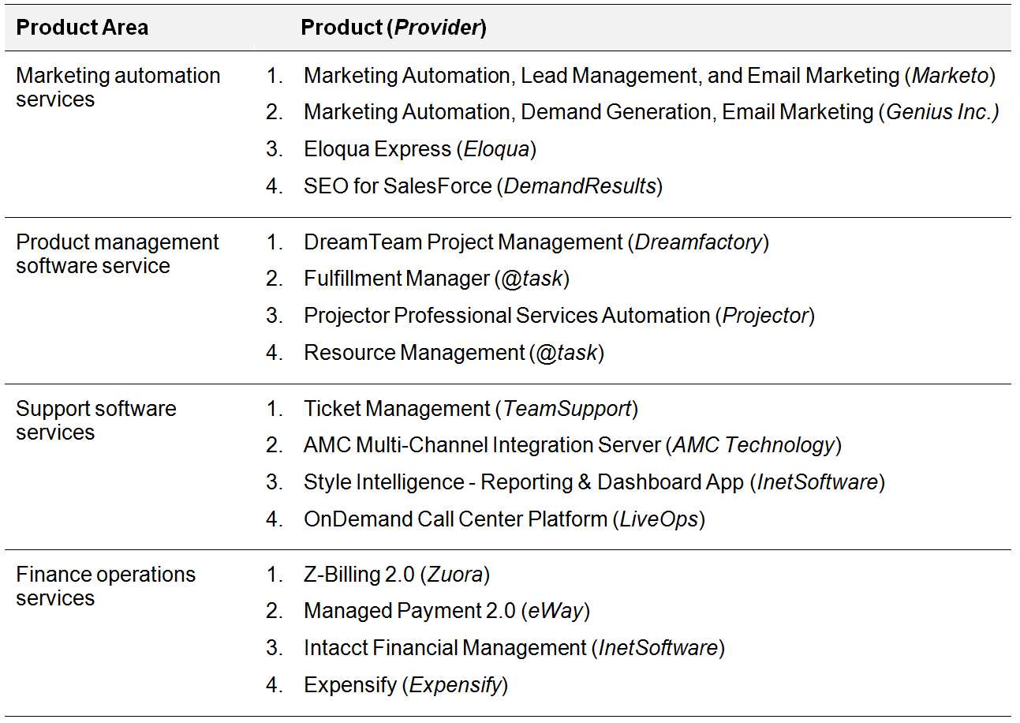Screen dimensions: 1020x723
Task: Click the Resource Management @task entry
Action: click(454, 352)
